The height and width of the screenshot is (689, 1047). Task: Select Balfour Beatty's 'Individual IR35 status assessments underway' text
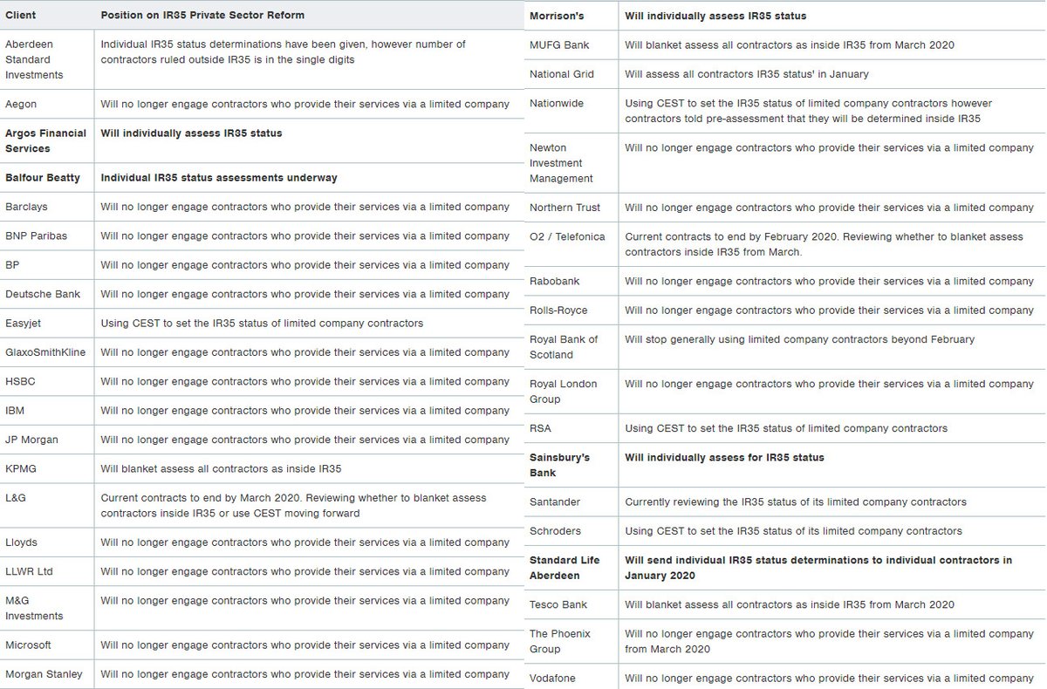click(219, 177)
